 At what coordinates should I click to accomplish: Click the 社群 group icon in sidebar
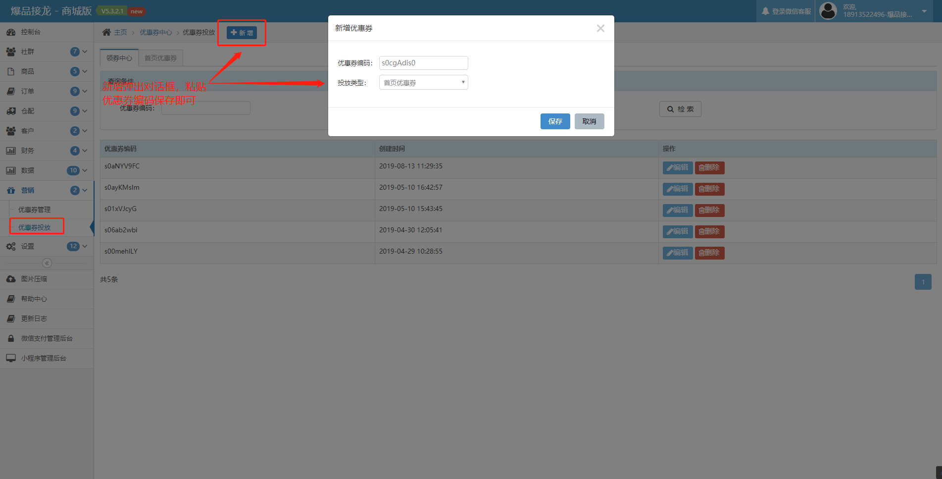[11, 52]
